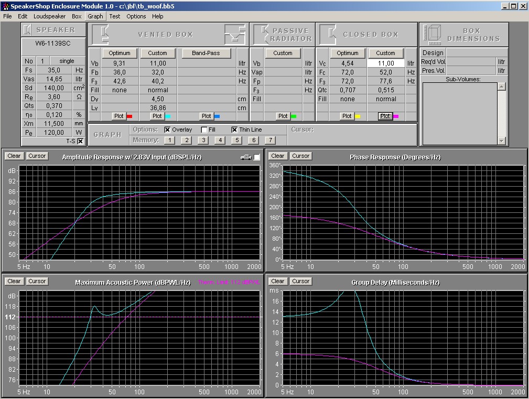
Task: Click the SpeakerShop icon in the title bar
Action: (x=5, y=6)
